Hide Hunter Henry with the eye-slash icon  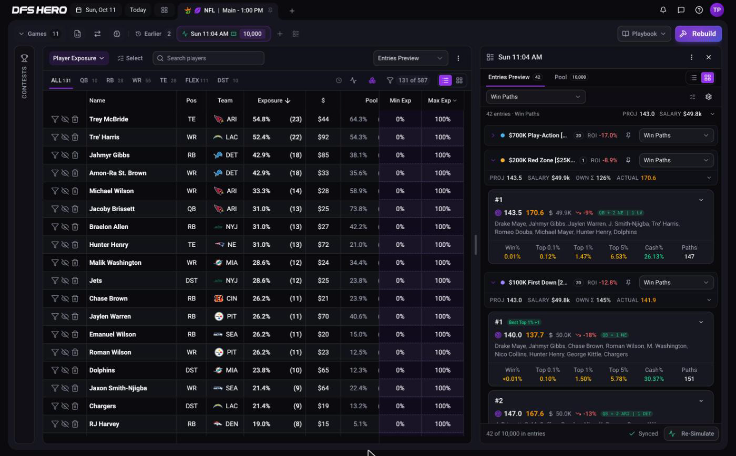(x=65, y=244)
